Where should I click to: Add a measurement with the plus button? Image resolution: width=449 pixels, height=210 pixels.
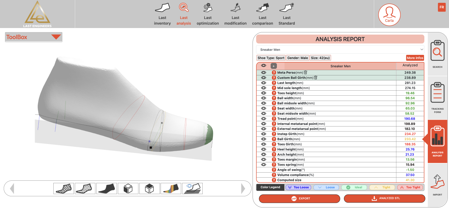coord(273,66)
